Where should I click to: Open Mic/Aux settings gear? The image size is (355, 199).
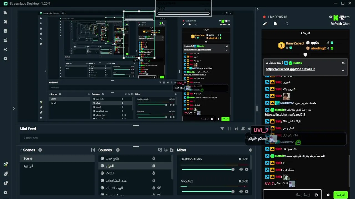click(247, 192)
